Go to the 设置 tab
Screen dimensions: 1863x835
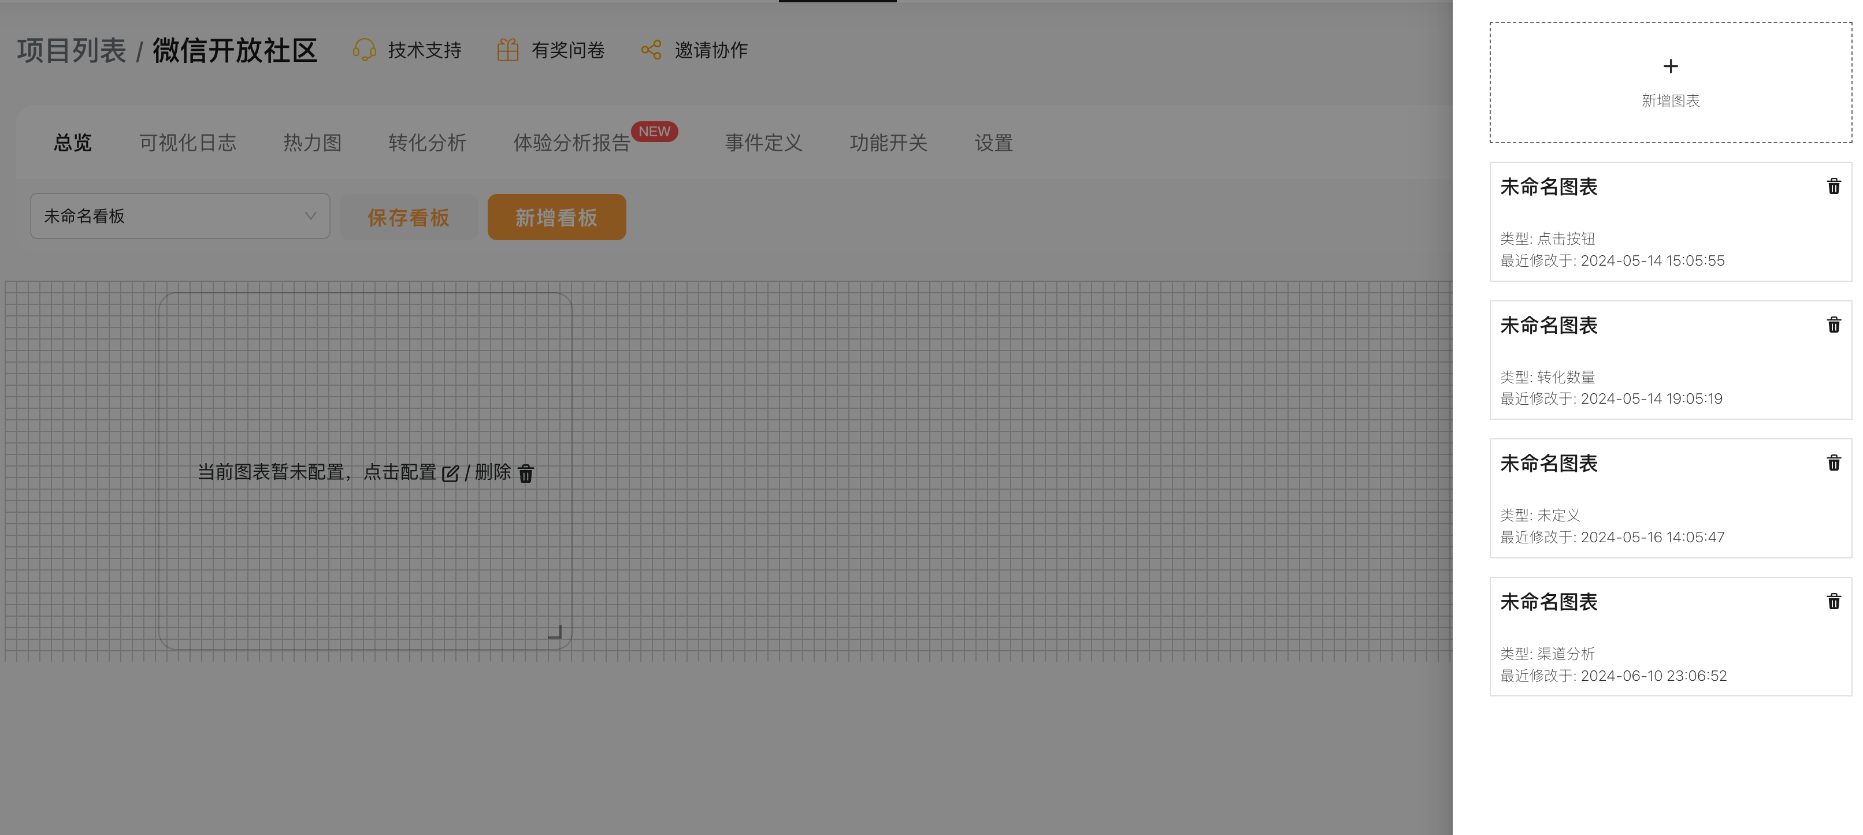[x=994, y=143]
